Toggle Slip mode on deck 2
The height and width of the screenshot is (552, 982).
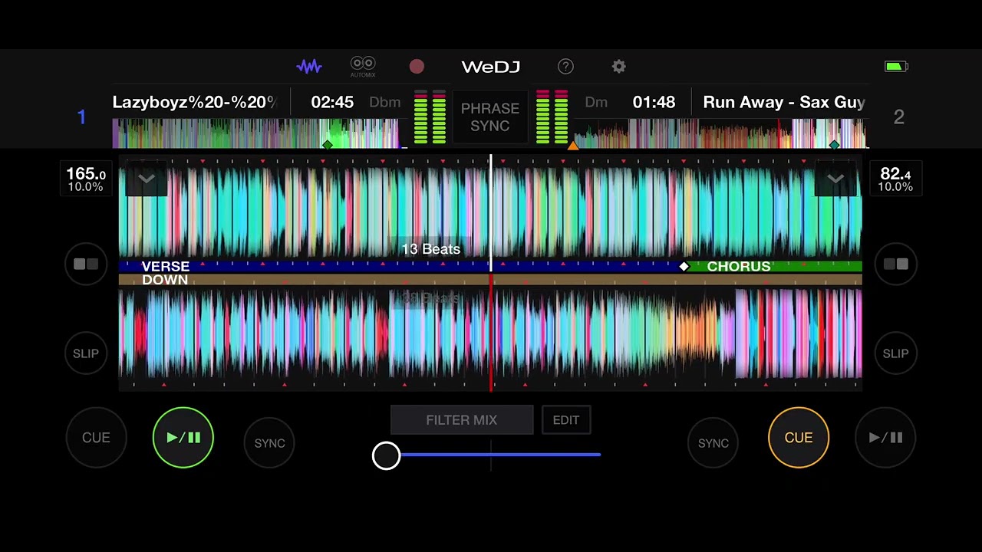(895, 353)
